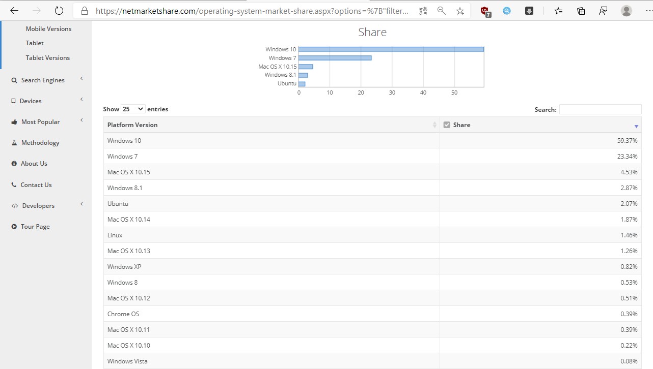This screenshot has width=653, height=369.
Task: Click the Windows 7 bar in chart
Action: tap(335, 58)
